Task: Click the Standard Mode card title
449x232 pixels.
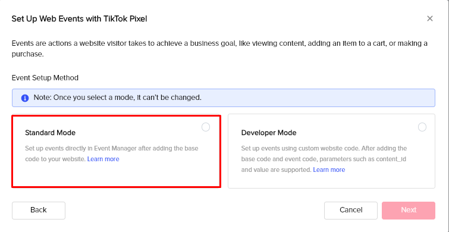Action: 51,133
